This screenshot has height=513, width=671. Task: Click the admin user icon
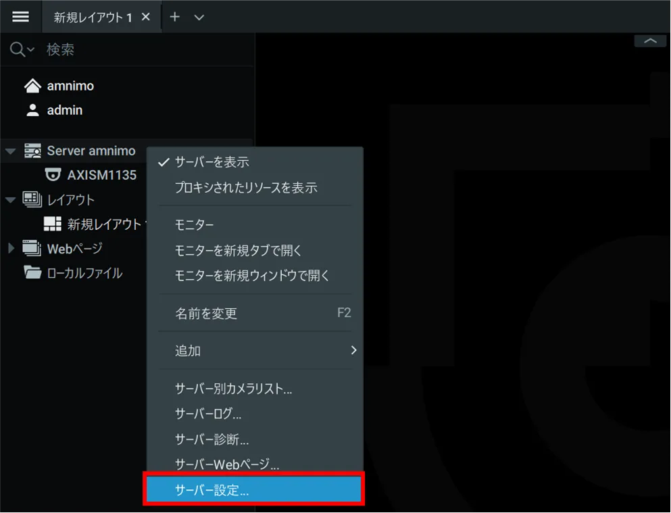pyautogui.click(x=32, y=110)
